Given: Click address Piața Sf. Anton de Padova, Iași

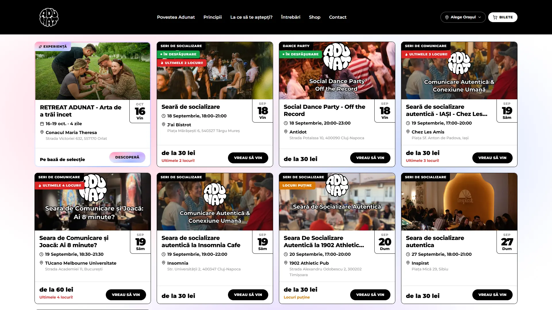Looking at the screenshot, I should click(440, 138).
